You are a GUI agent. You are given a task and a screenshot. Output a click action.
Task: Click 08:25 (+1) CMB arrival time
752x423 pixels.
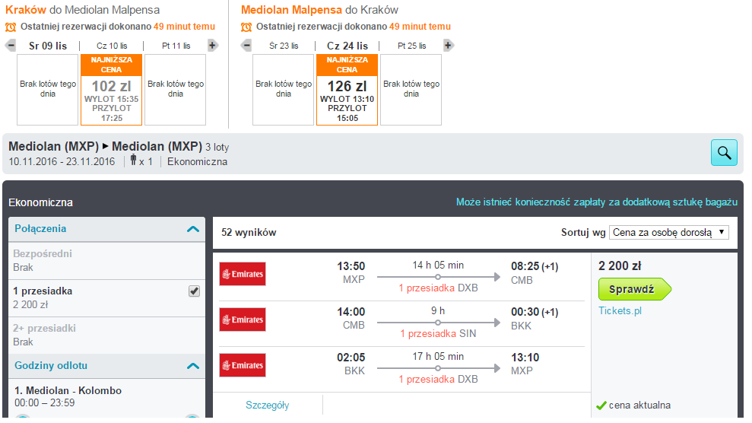point(535,266)
